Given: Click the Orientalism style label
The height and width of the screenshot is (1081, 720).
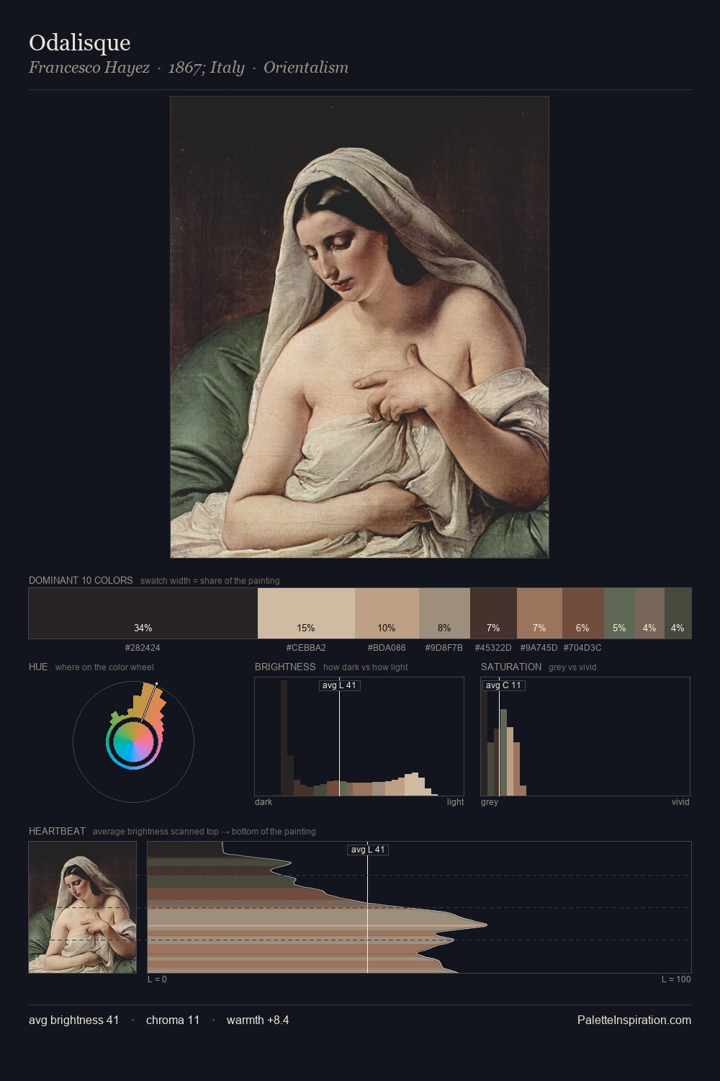Looking at the screenshot, I should [x=306, y=68].
